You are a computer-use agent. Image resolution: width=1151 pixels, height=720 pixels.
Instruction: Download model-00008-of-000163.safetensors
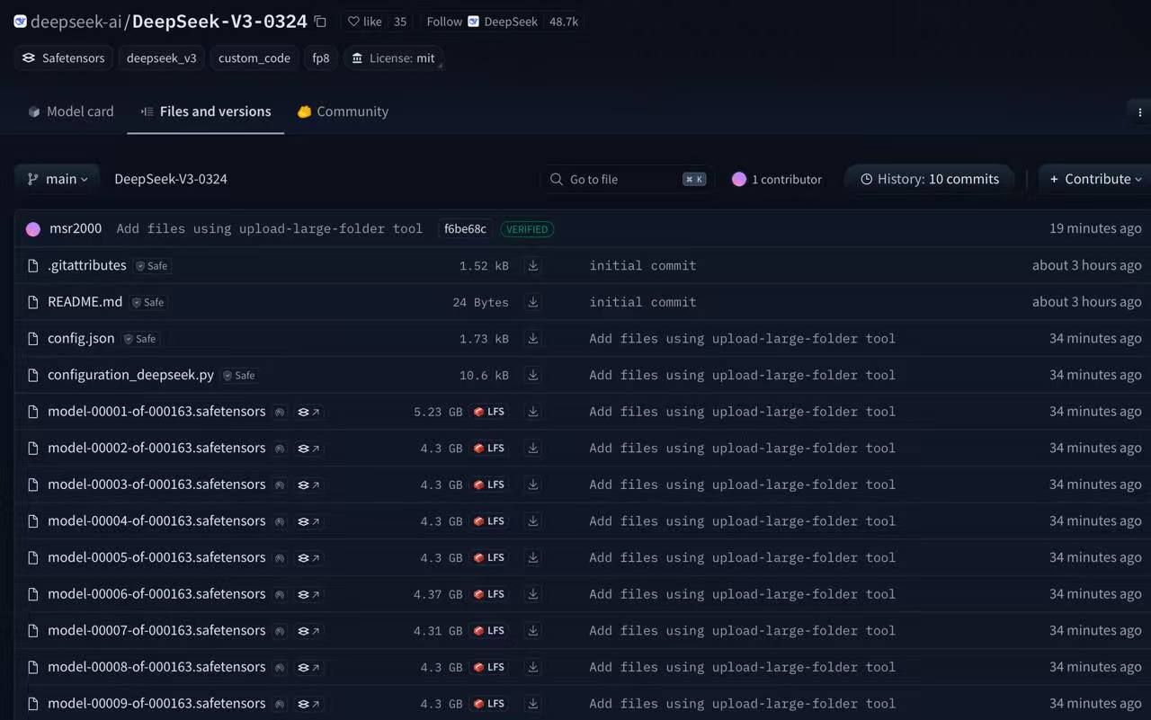(x=533, y=667)
